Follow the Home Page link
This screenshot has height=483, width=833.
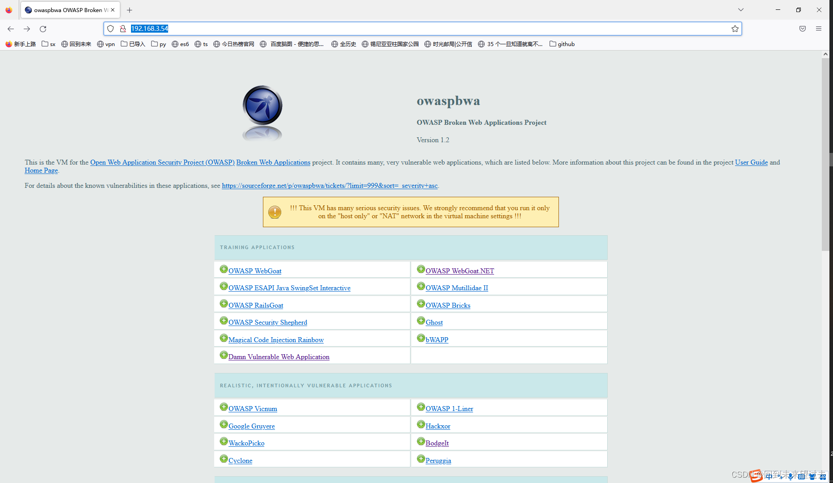(41, 170)
